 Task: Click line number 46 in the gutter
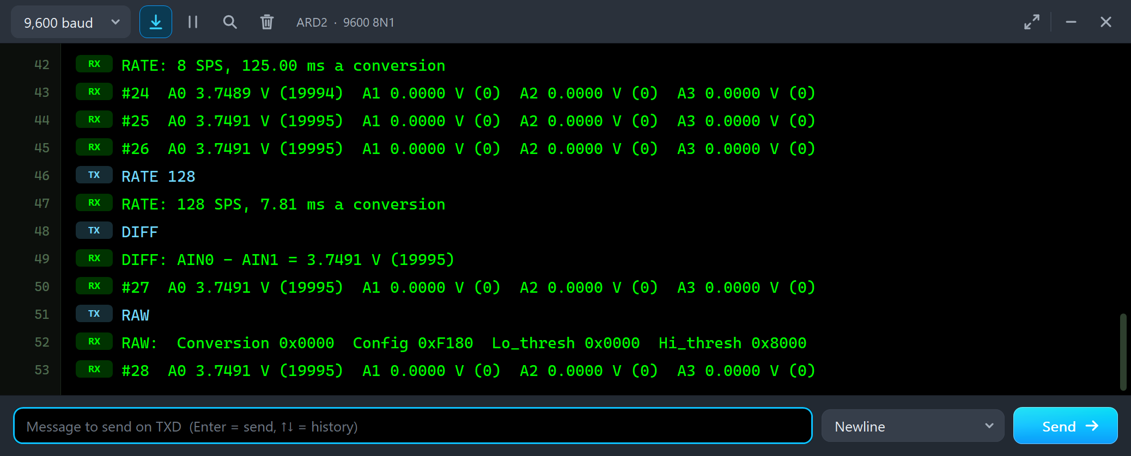click(x=42, y=176)
